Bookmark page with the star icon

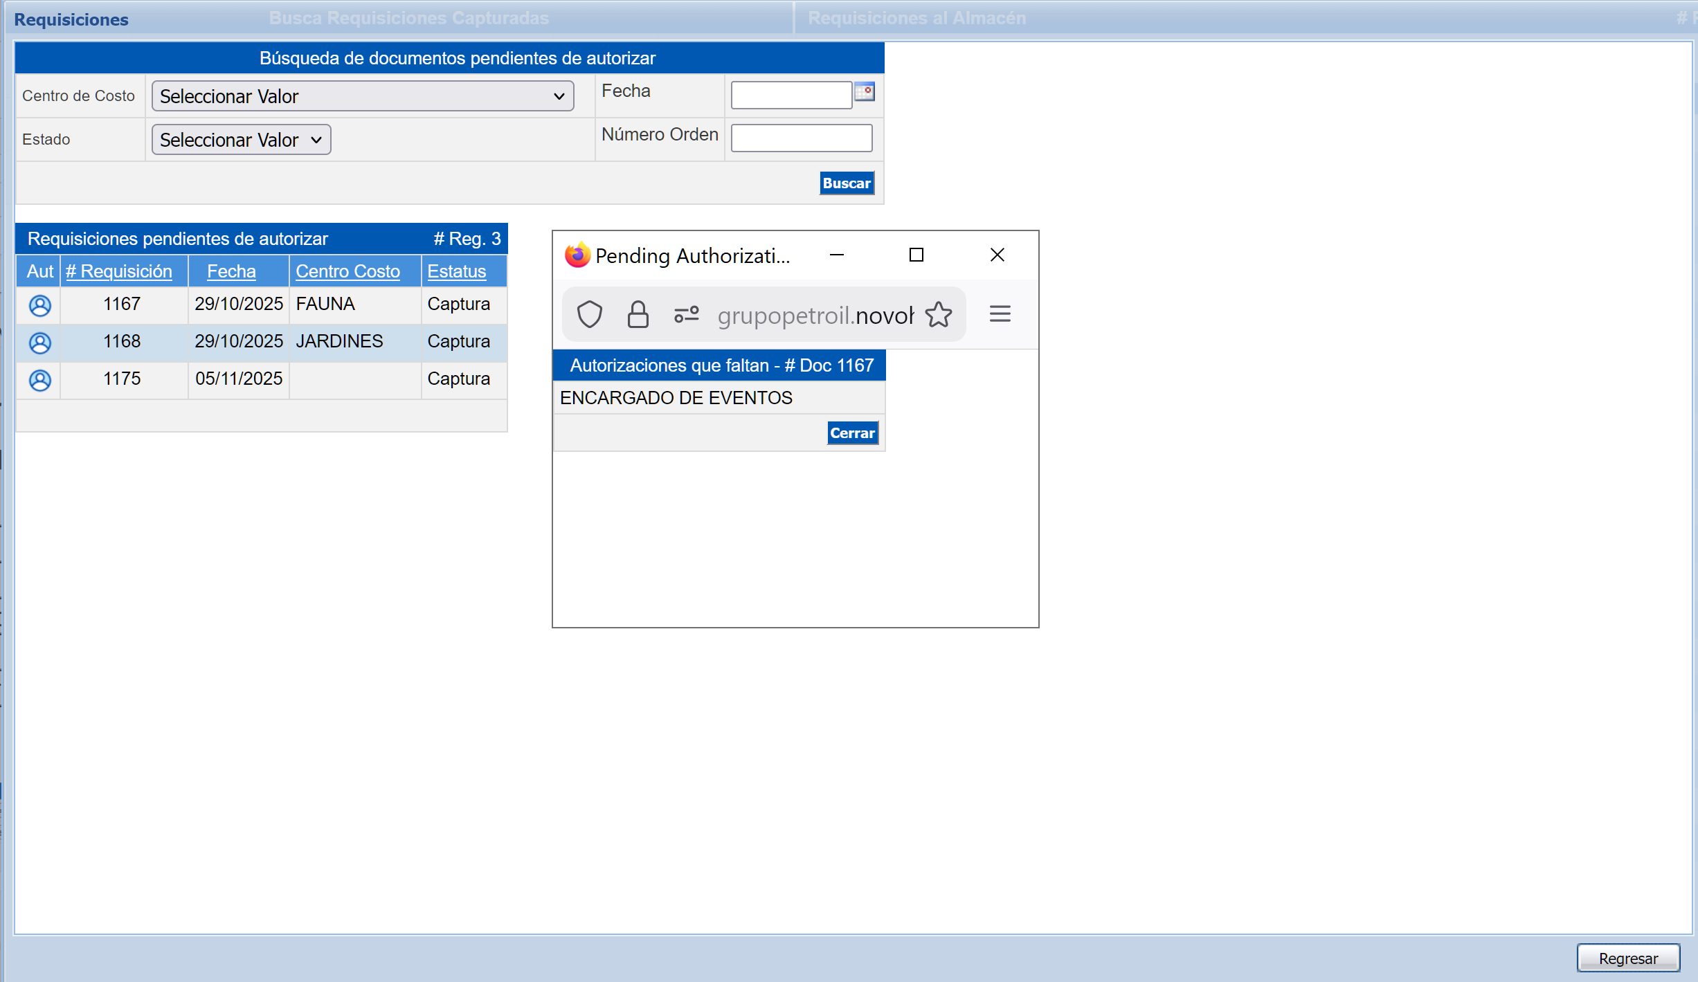(939, 315)
